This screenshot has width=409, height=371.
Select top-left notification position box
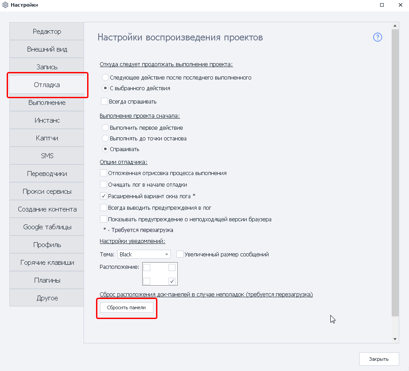[147, 267]
